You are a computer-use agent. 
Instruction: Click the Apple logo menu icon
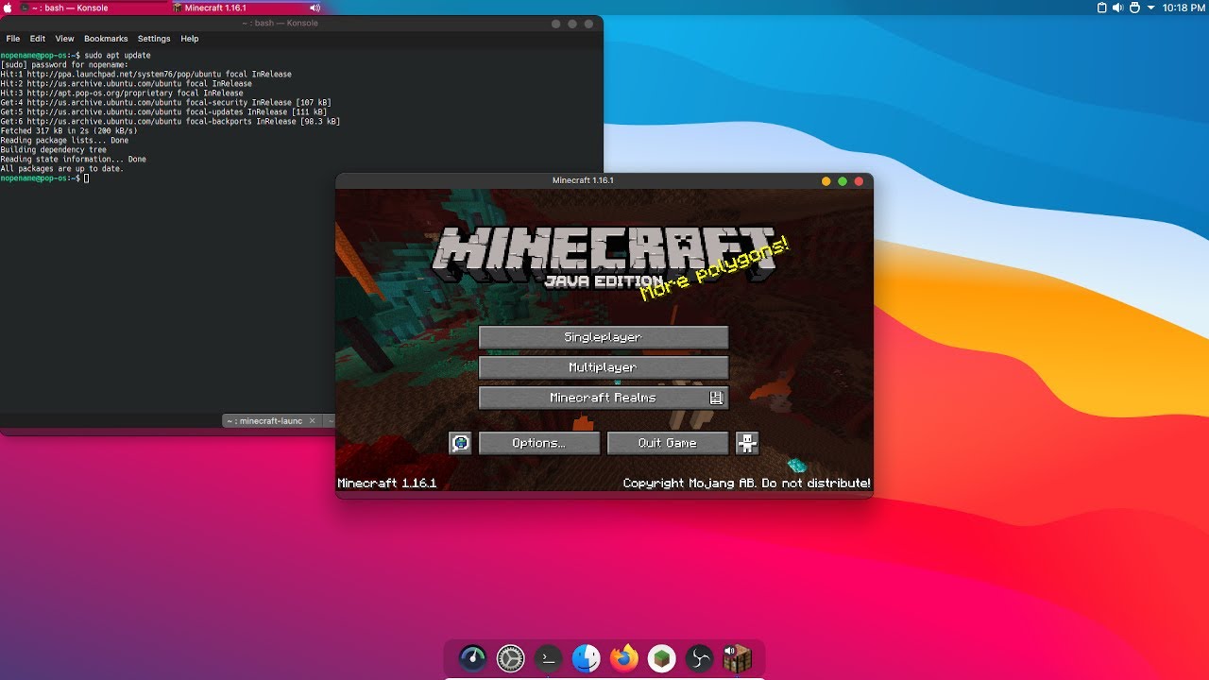pos(8,8)
